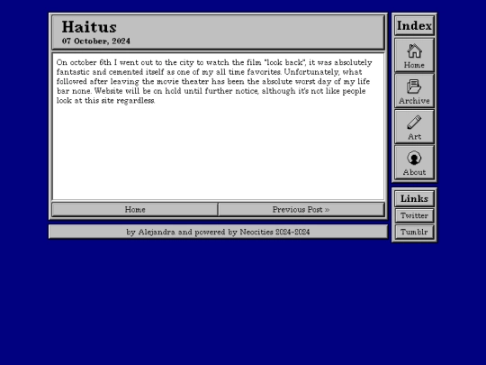Go to Home button below the post
This screenshot has width=486, height=365.
(135, 209)
